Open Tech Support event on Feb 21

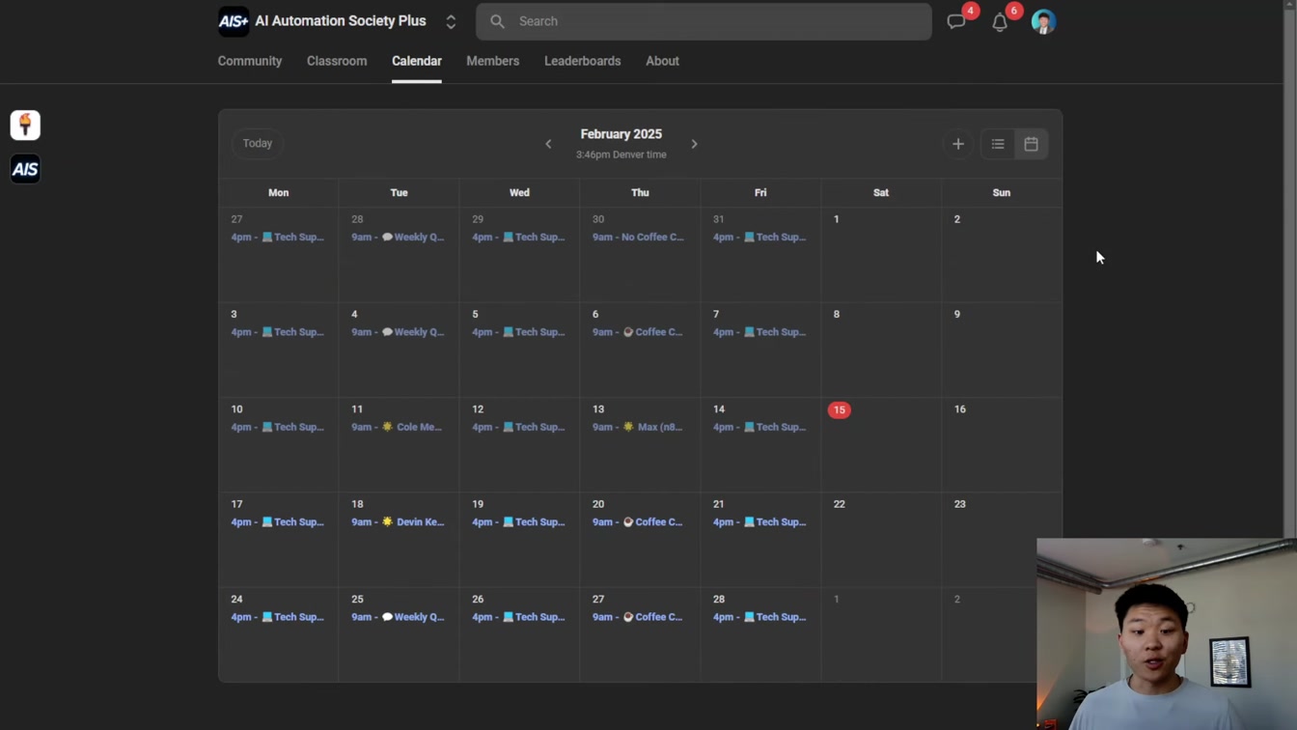759,522
